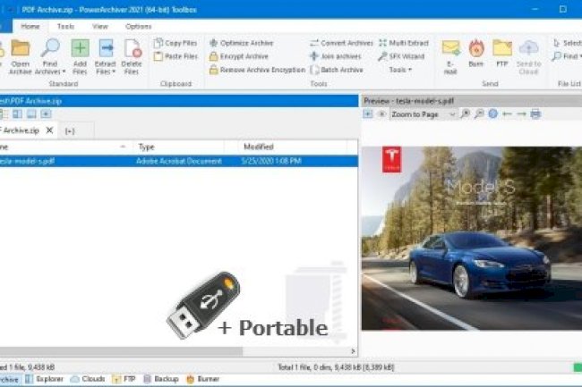Open the Zoom to Page dropdown
Viewport: 582px width, 387px height.
point(424,114)
